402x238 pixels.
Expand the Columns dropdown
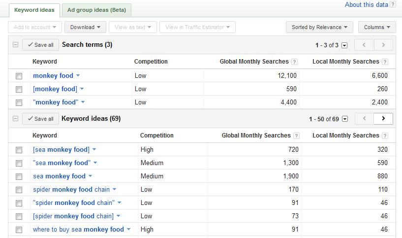(x=377, y=28)
